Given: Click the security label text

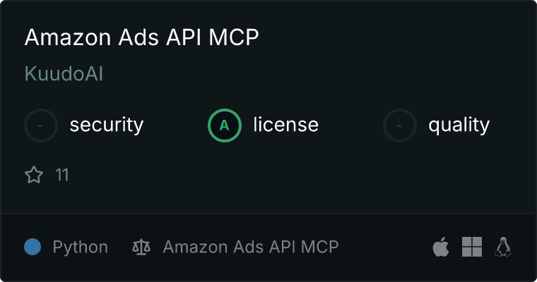Looking at the screenshot, I should (x=107, y=125).
